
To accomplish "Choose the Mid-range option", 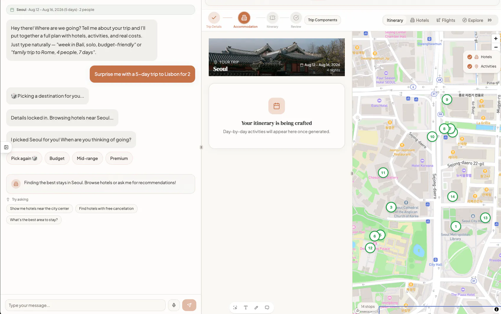I will point(87,158).
